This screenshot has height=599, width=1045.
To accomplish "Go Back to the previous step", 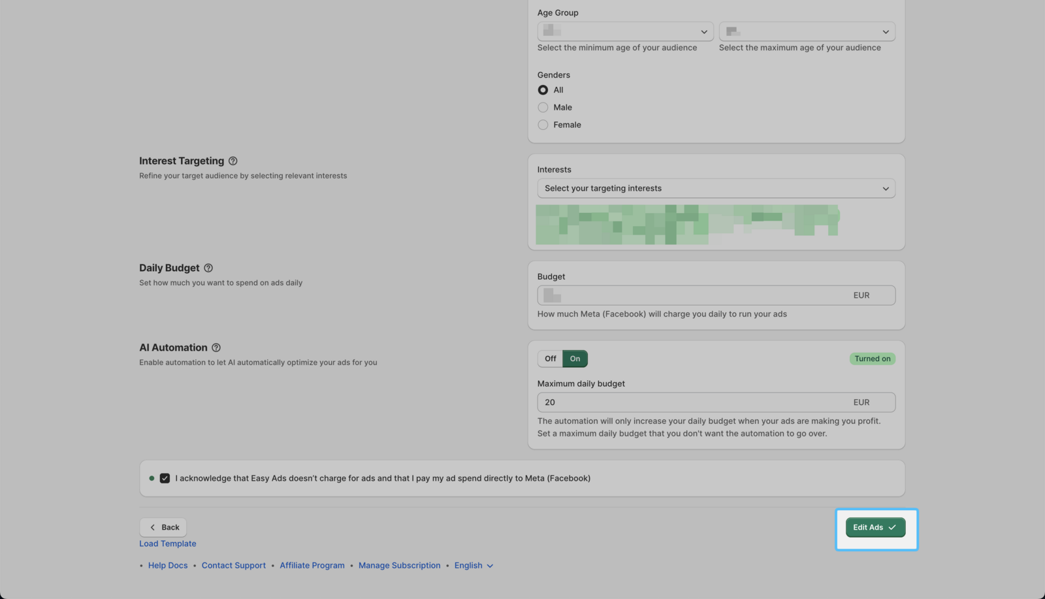I will 163,528.
